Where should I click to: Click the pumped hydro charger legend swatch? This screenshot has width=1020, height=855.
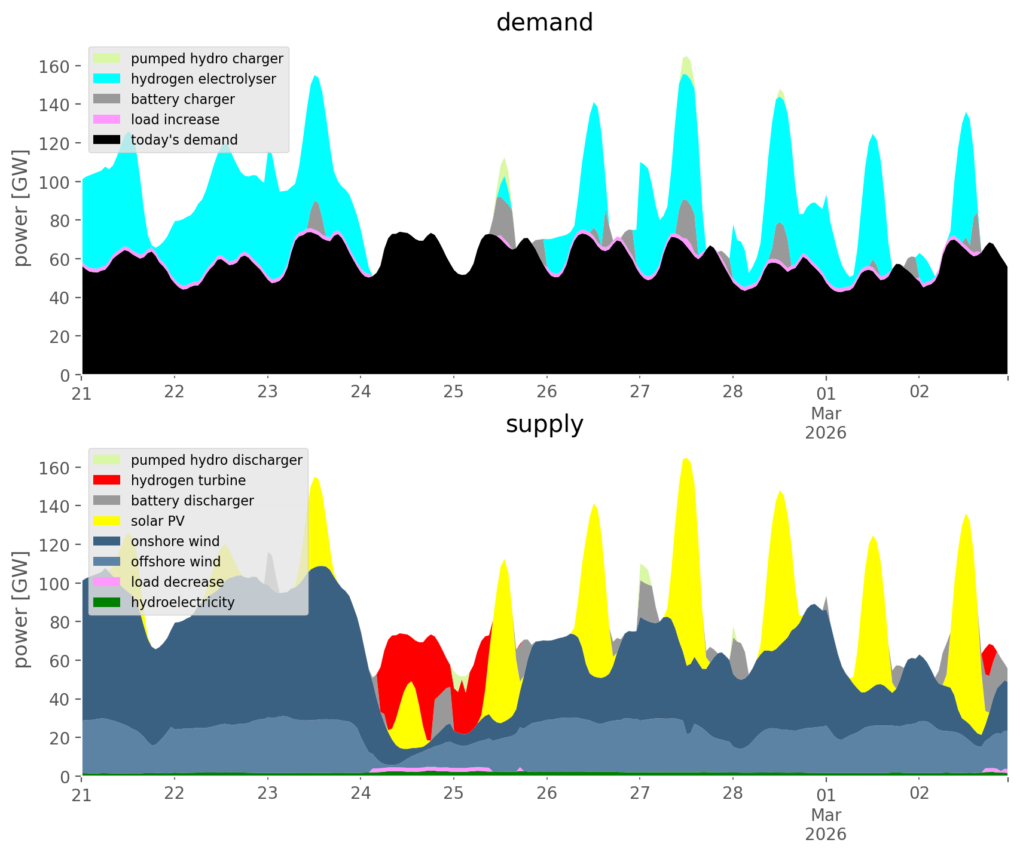tap(107, 59)
